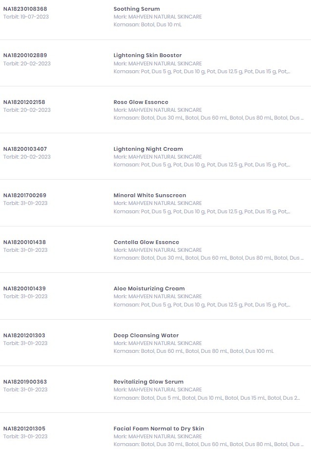The width and height of the screenshot is (311, 449).
Task: Click the Soothing Serum packaging text
Action: [x=147, y=24]
